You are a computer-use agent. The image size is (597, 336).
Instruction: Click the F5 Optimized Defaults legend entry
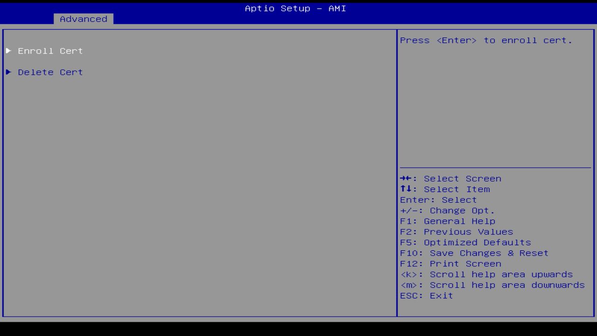pyautogui.click(x=465, y=242)
